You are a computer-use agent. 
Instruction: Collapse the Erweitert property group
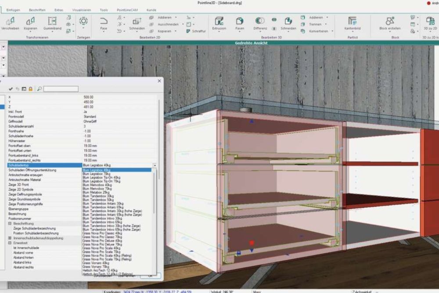(10, 243)
